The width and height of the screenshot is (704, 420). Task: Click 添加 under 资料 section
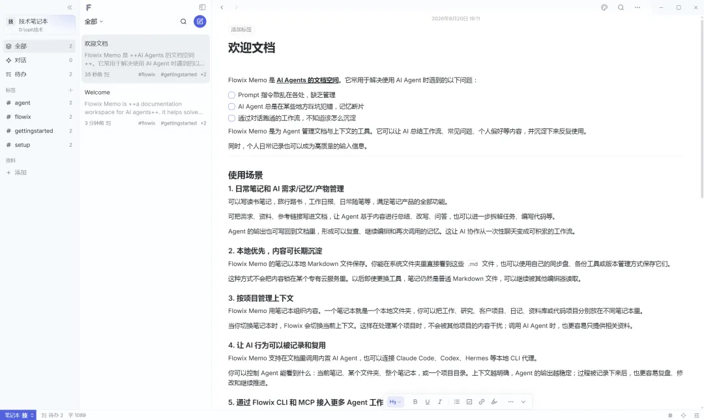pos(16,172)
